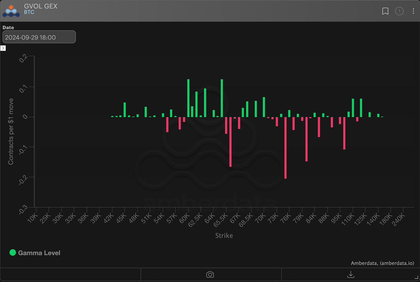Click the green bar at 60K strike
Screen dimensions: 420x282
coord(188,98)
